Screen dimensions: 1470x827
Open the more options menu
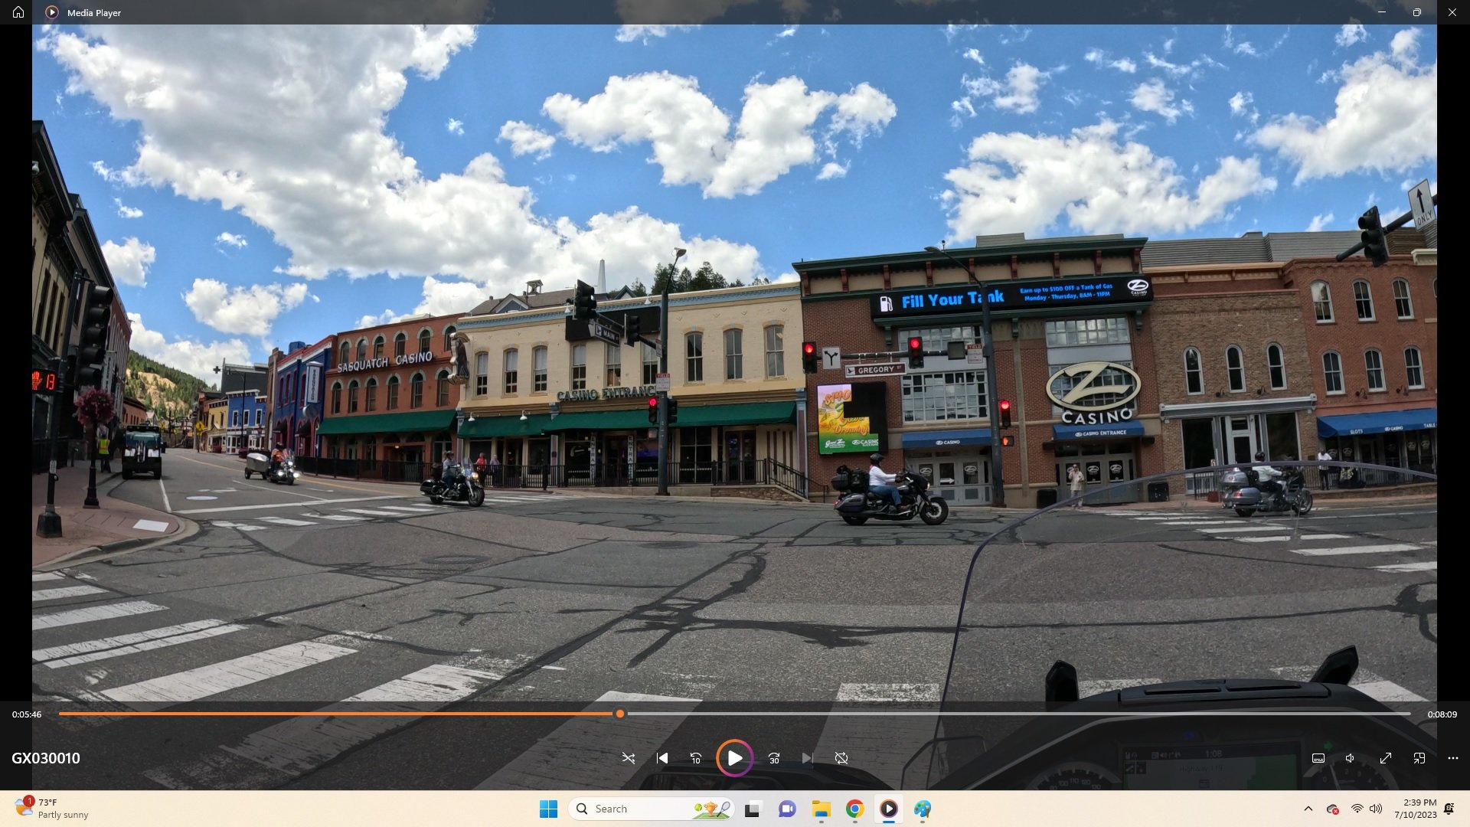(x=1453, y=758)
